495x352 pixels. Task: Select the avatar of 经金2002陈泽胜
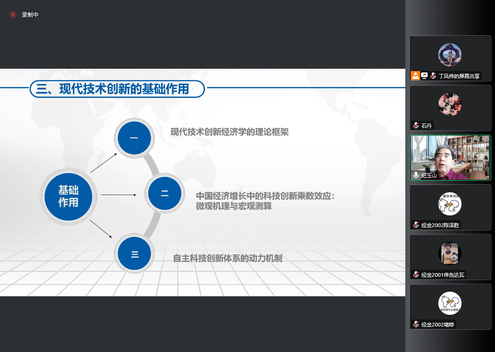(x=449, y=203)
